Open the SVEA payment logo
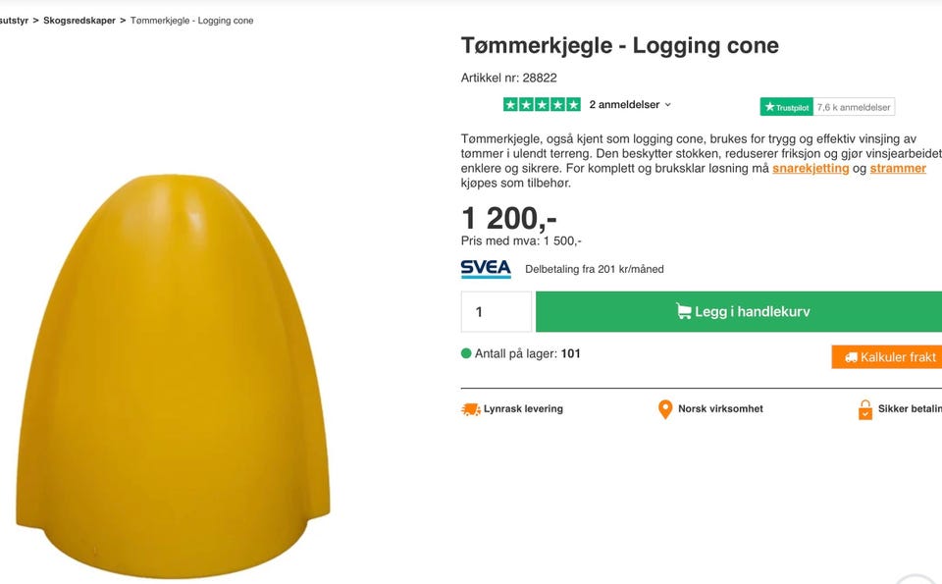Viewport: 942px width, 584px height. click(x=486, y=269)
